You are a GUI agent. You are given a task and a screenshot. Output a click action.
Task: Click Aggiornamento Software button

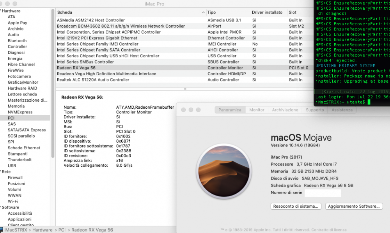(354, 206)
